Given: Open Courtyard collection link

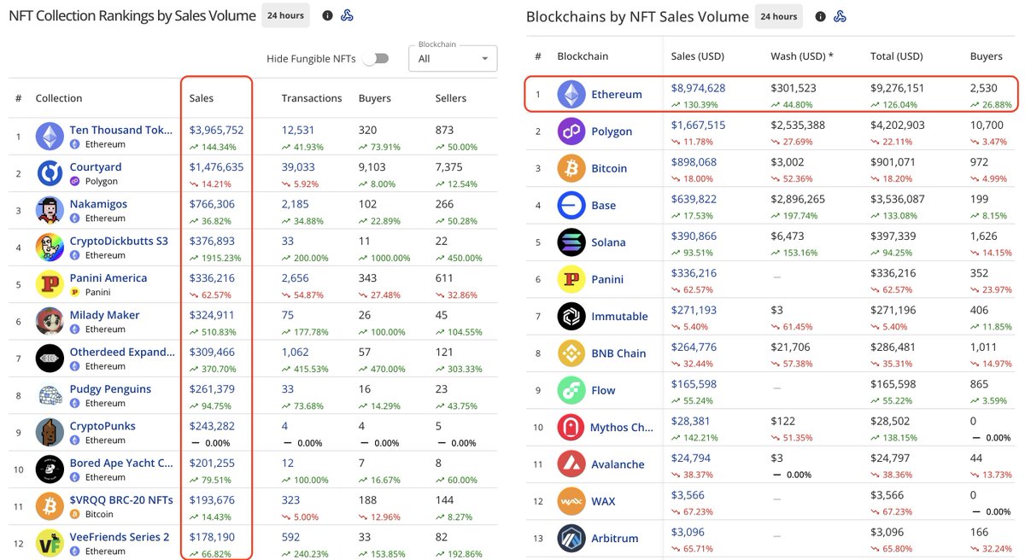Looking at the screenshot, I should [x=96, y=167].
